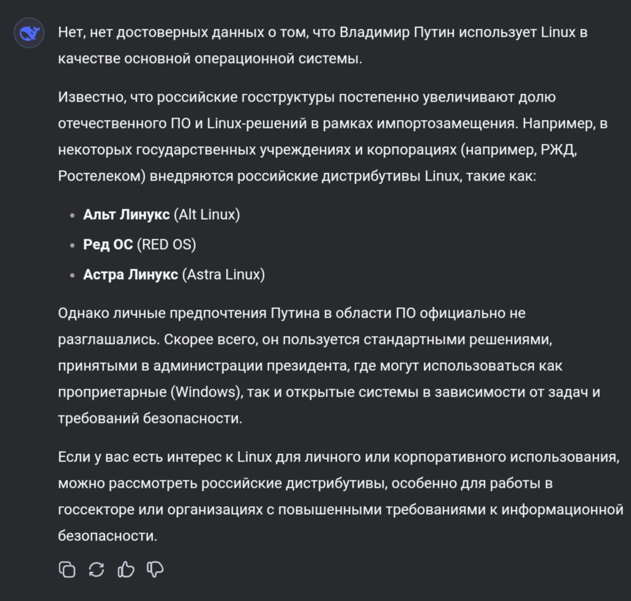Viewport: 631px width, 601px height.
Task: Regenerate the answer using the refresh icon
Action: click(x=97, y=570)
